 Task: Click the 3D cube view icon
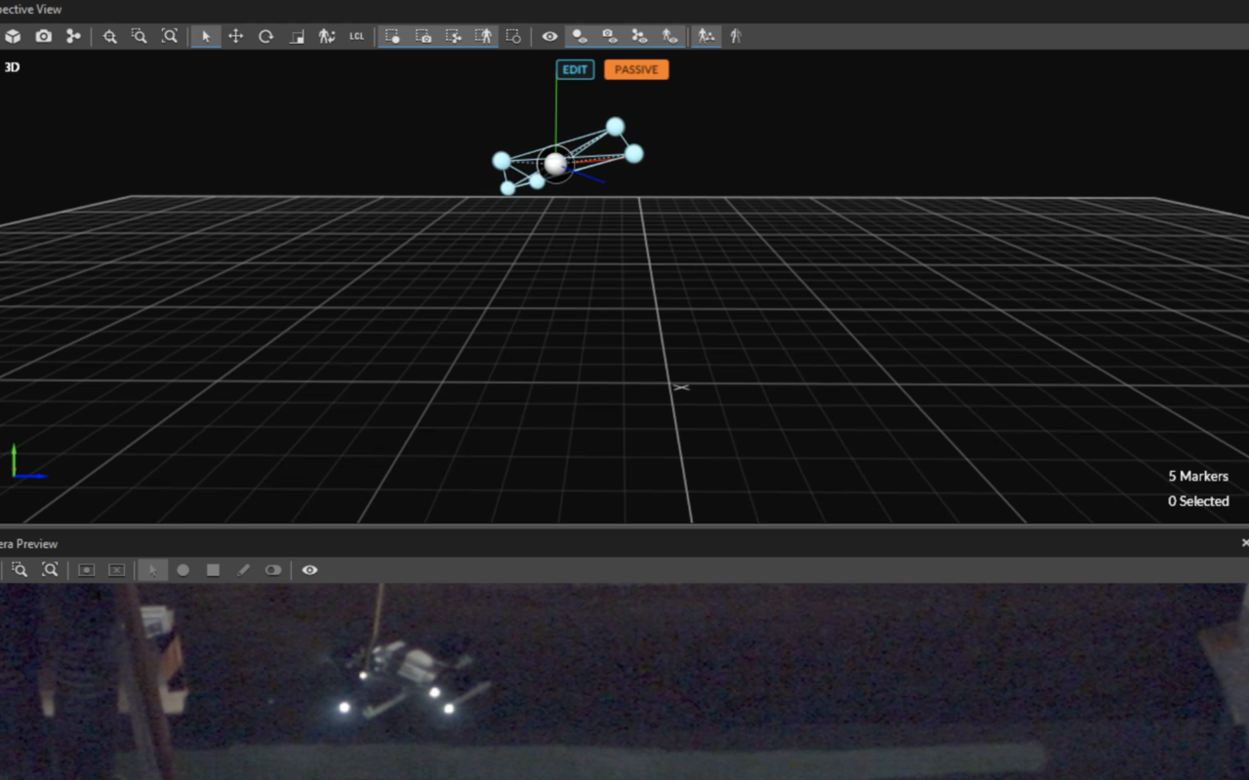click(14, 36)
